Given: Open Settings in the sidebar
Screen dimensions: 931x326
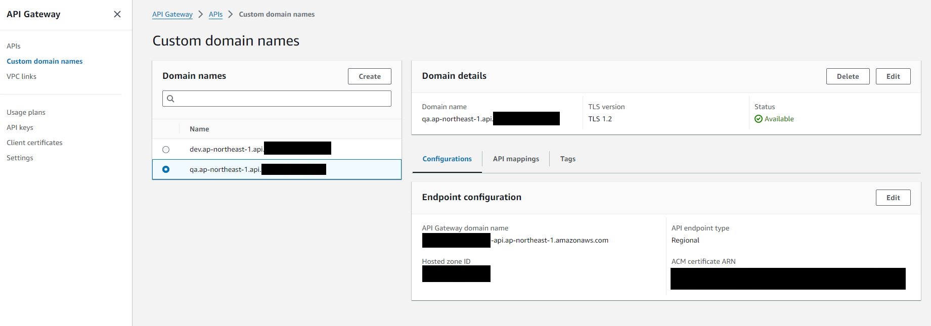Looking at the screenshot, I should (x=20, y=158).
